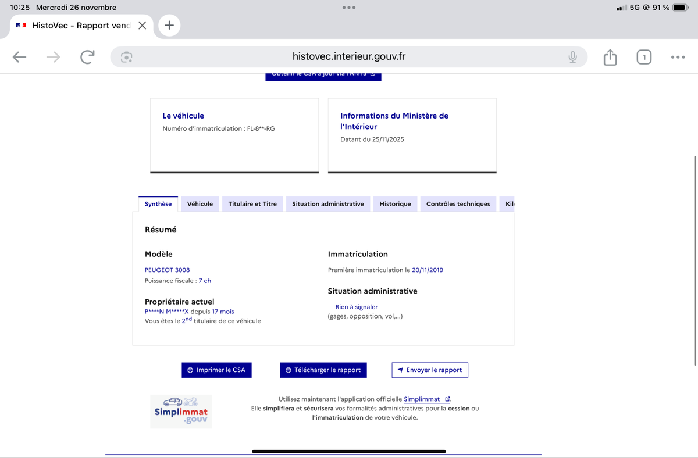Image resolution: width=698 pixels, height=458 pixels.
Task: Click the forward navigation arrow
Action: pos(54,57)
